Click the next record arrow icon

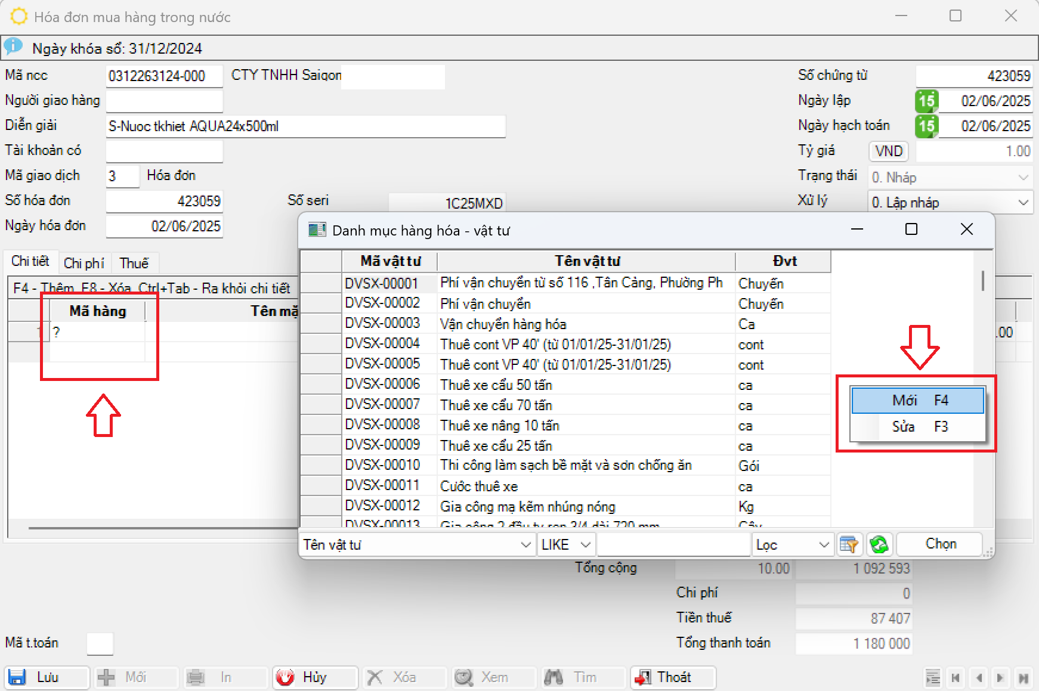[x=1000, y=678]
